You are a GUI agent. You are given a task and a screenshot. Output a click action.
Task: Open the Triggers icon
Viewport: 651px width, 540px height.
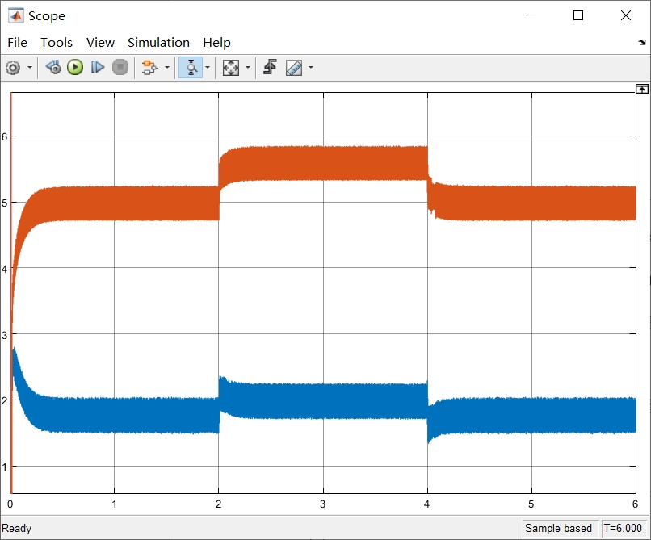[x=271, y=67]
